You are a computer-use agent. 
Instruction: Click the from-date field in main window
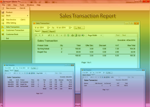click(42, 28)
